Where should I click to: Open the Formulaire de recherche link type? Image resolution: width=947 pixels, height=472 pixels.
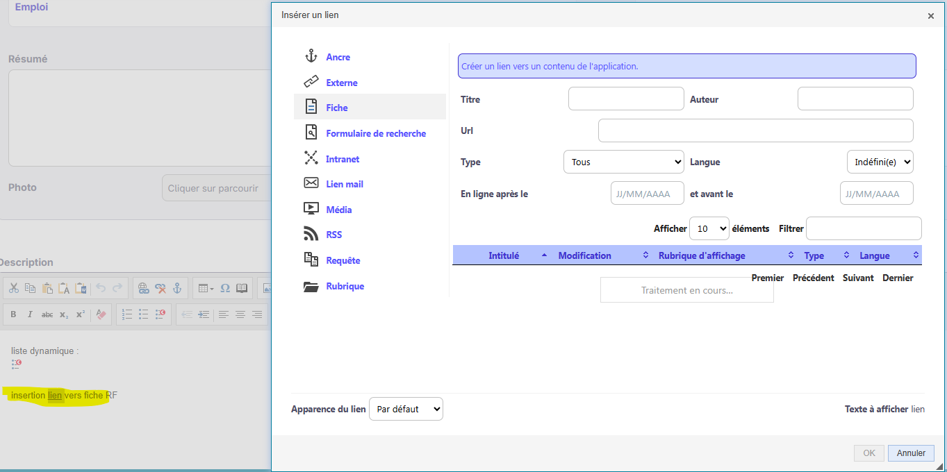(375, 133)
